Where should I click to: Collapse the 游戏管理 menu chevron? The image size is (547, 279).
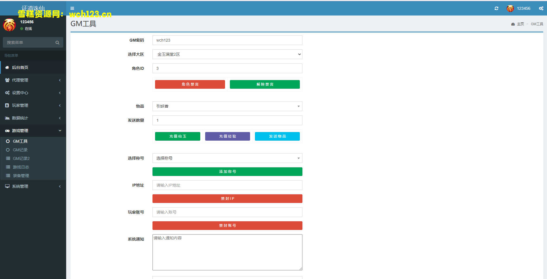pos(60,131)
